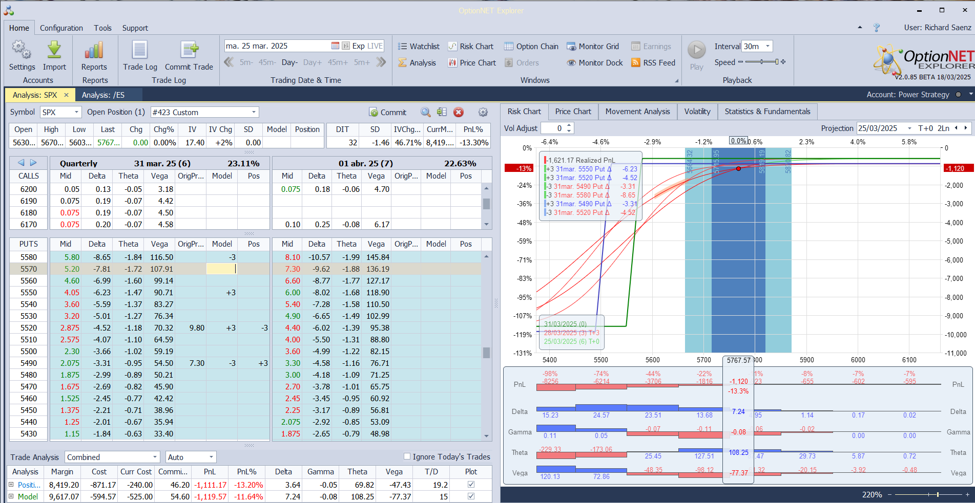The height and width of the screenshot is (503, 975).
Task: Open the Option Chain window
Action: point(531,46)
